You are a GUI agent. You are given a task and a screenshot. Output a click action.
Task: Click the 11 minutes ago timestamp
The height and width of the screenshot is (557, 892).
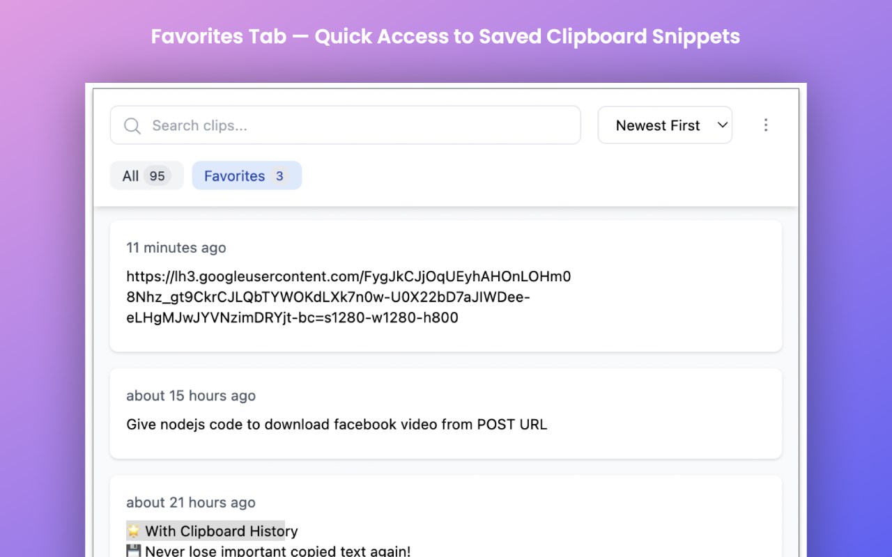176,248
